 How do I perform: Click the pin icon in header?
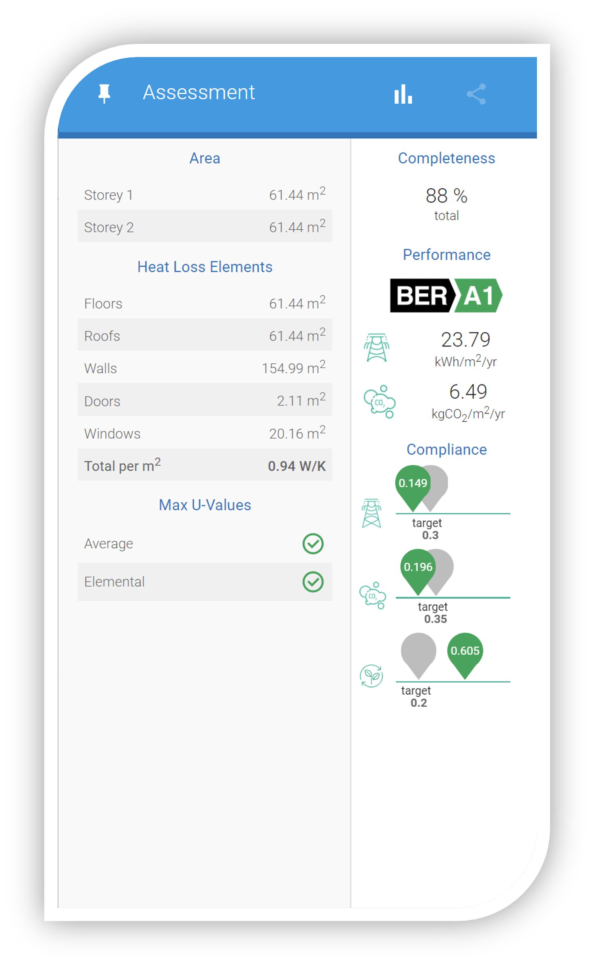pos(104,93)
